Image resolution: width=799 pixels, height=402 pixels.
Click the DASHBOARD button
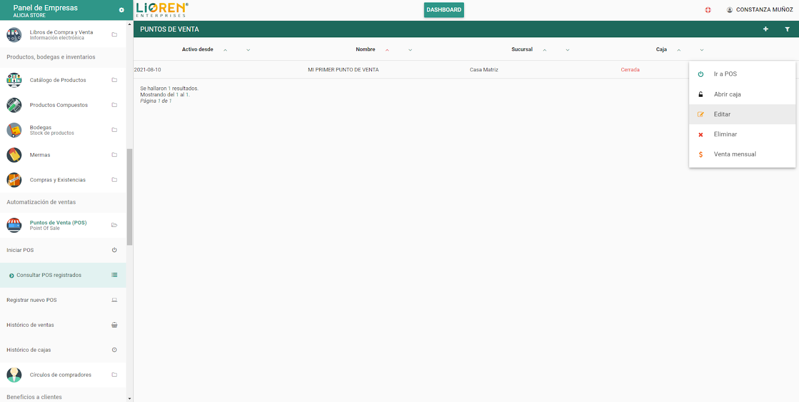click(444, 10)
